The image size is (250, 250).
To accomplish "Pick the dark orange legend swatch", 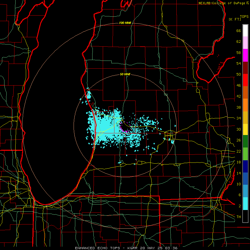I will 245,92.
